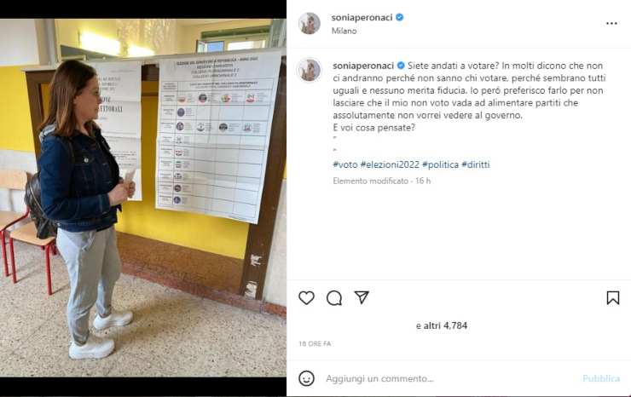Open the #elezioni2022 hashtag
Screen dimensions: 631x397
pyautogui.click(x=390, y=164)
